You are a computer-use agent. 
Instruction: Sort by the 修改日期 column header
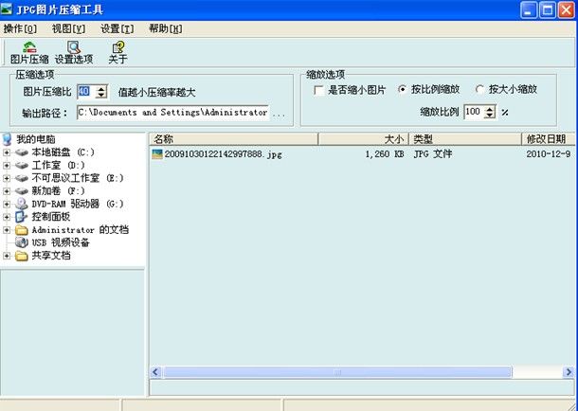[549, 139]
